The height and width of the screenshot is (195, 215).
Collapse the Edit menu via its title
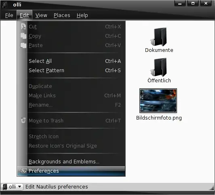pyautogui.click(x=24, y=15)
